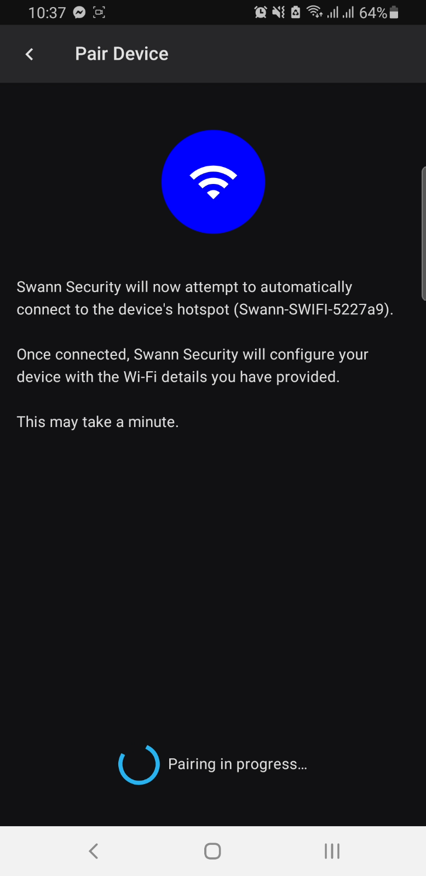Open the recent apps navigation button
This screenshot has width=426, height=876.
click(332, 851)
